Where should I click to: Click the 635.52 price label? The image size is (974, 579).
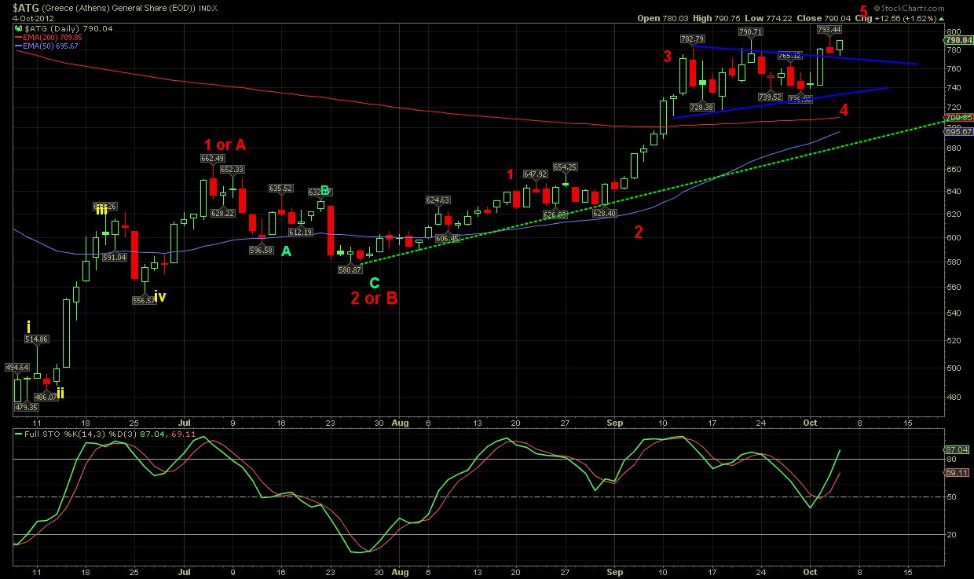click(281, 188)
